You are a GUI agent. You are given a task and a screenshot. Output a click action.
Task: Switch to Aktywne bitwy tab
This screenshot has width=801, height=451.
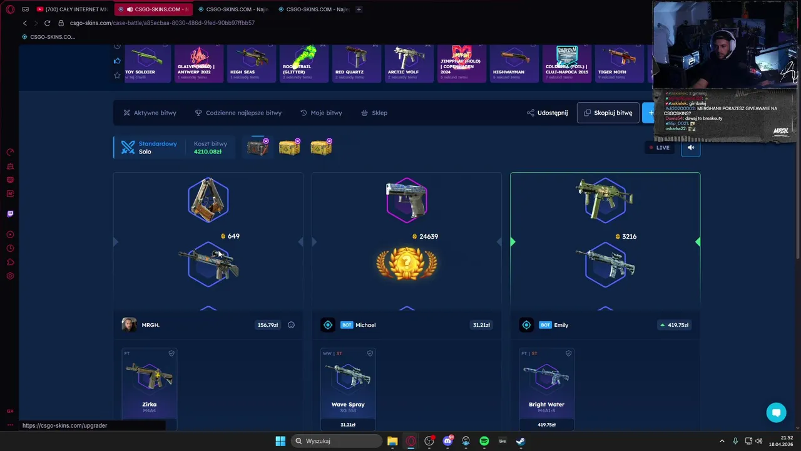[150, 113]
